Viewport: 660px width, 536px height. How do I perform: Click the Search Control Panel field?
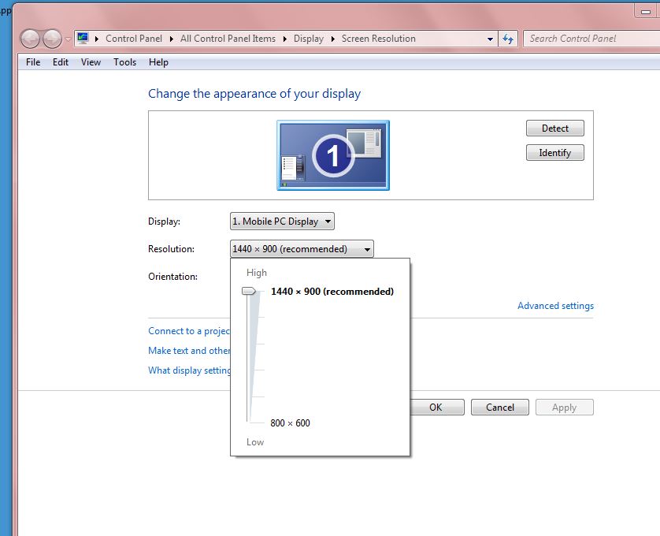point(591,39)
